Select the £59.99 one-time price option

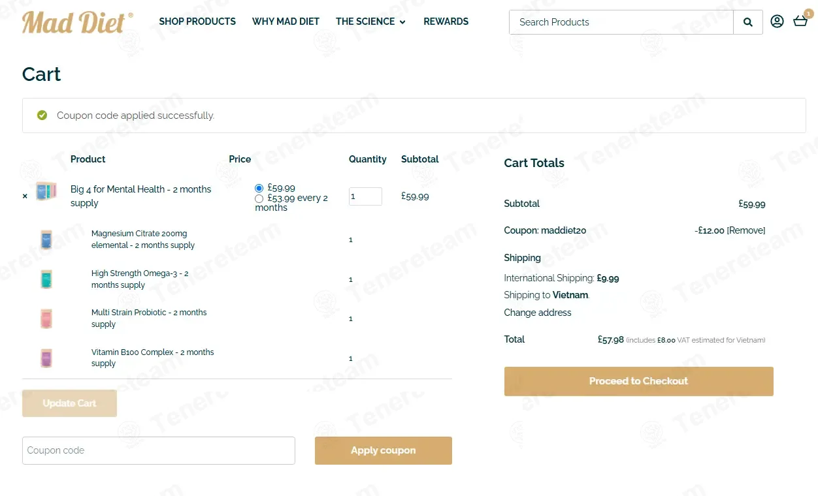tap(259, 188)
